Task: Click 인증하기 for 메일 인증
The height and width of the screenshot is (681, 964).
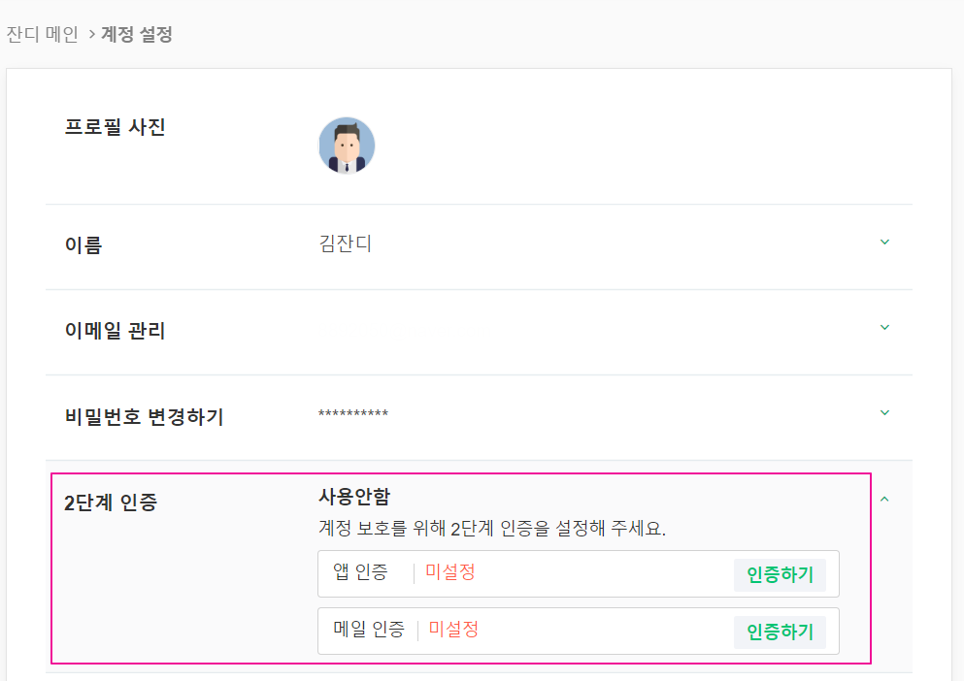Action: point(780,632)
